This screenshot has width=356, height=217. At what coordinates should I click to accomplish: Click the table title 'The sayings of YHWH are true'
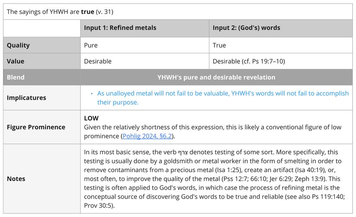[x=60, y=12]
